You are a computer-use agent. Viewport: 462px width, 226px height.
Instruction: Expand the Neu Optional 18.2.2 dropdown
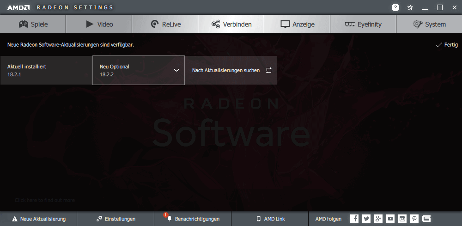coord(139,70)
